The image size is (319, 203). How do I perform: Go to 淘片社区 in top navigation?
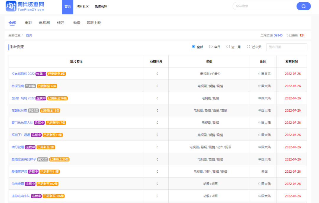click(x=82, y=6)
